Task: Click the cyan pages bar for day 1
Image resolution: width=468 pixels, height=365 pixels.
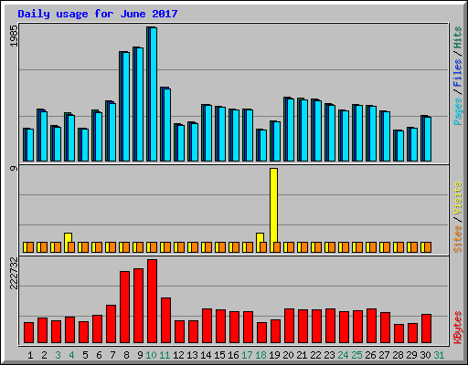Action: click(30, 145)
